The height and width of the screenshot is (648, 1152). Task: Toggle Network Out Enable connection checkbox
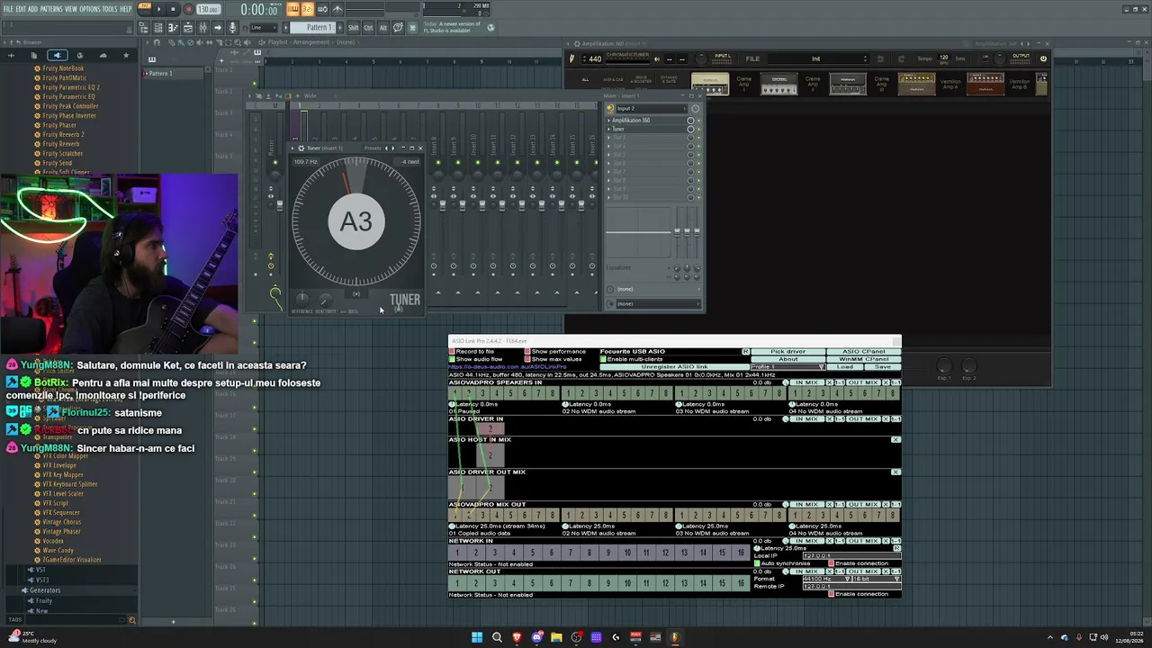[832, 594]
